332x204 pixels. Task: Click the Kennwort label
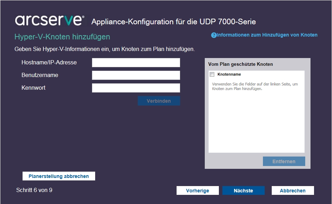33,88
